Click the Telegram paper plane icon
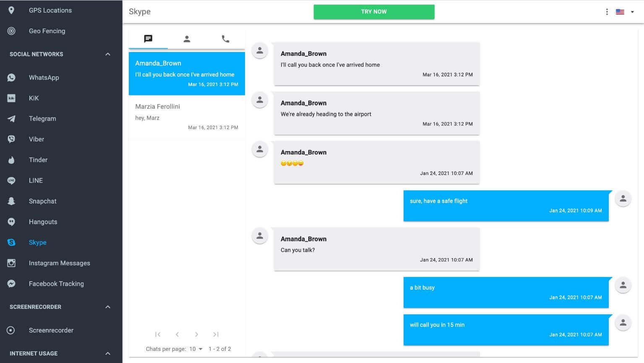Image resolution: width=644 pixels, height=363 pixels. 11,119
